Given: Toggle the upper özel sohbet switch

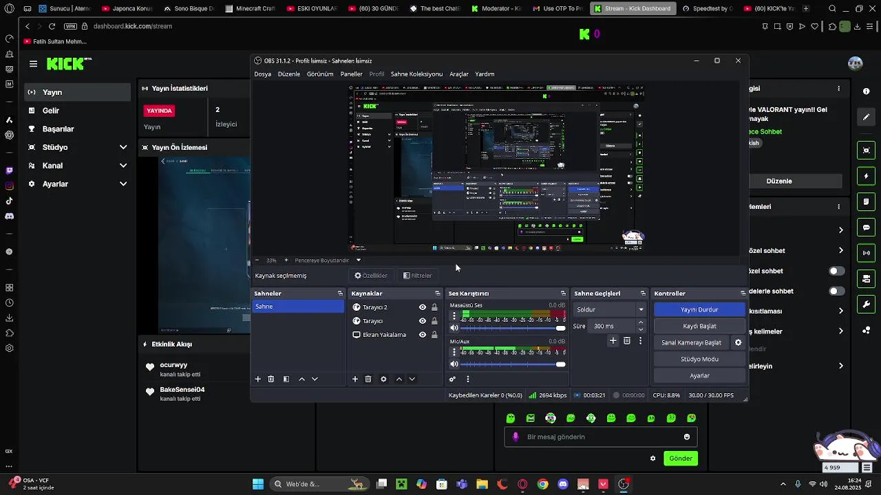Looking at the screenshot, I should click(x=836, y=271).
